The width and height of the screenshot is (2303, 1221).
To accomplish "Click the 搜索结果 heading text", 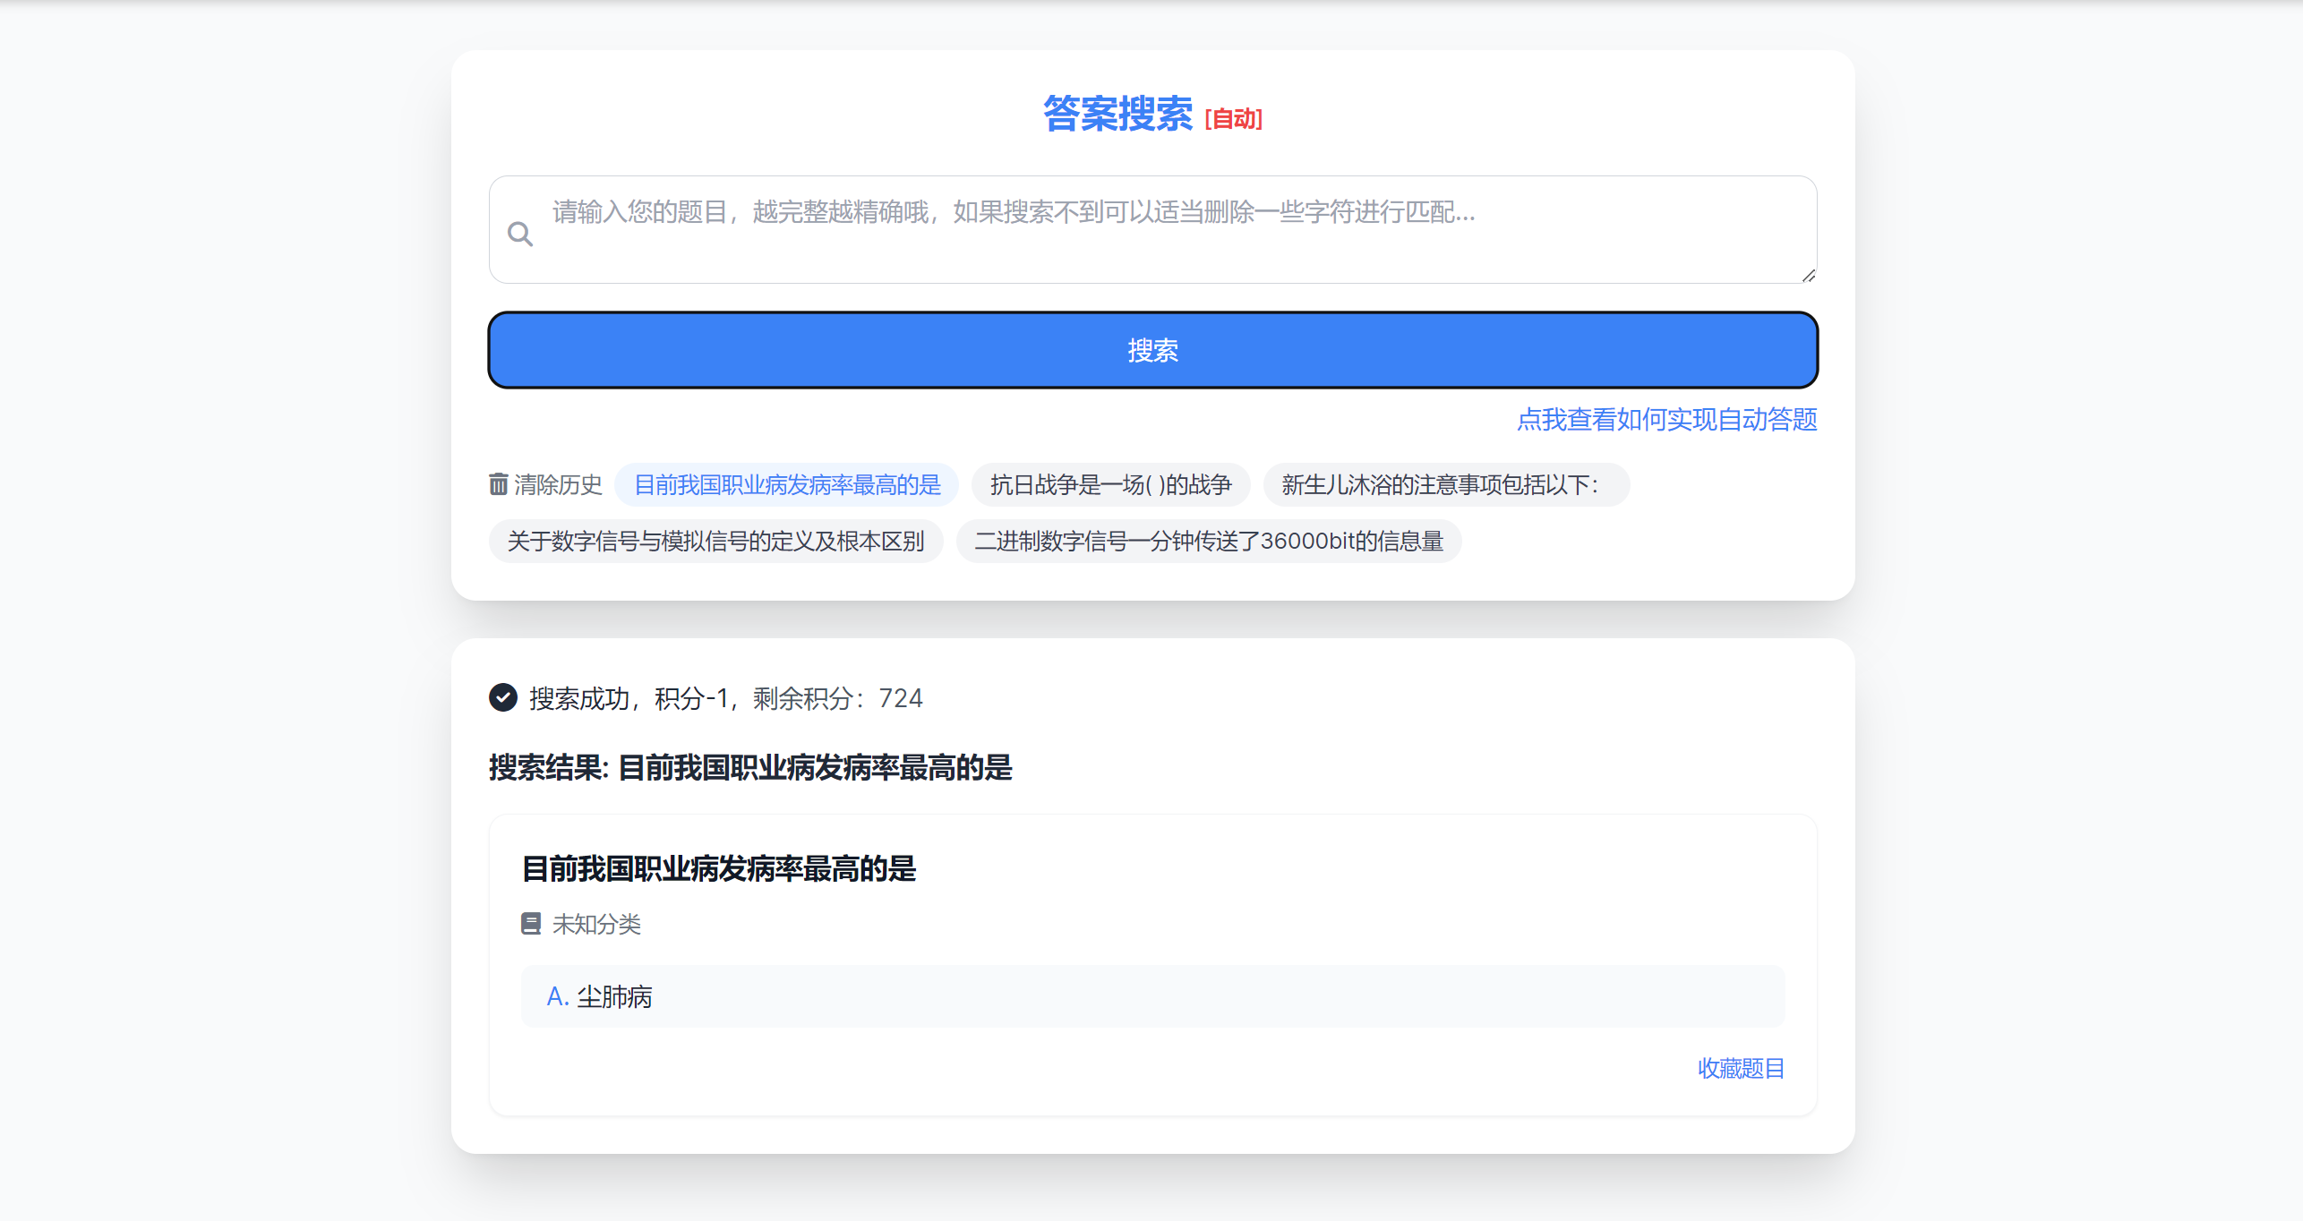I will point(750,768).
